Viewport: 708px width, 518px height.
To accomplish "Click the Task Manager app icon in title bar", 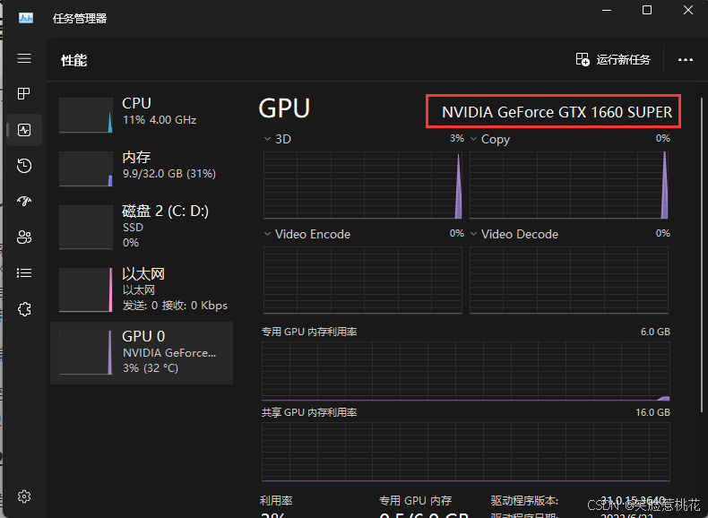I will point(26,18).
